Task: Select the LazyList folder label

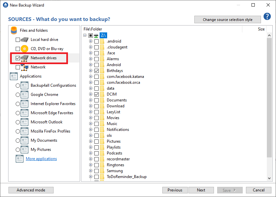Action: tap(114, 112)
